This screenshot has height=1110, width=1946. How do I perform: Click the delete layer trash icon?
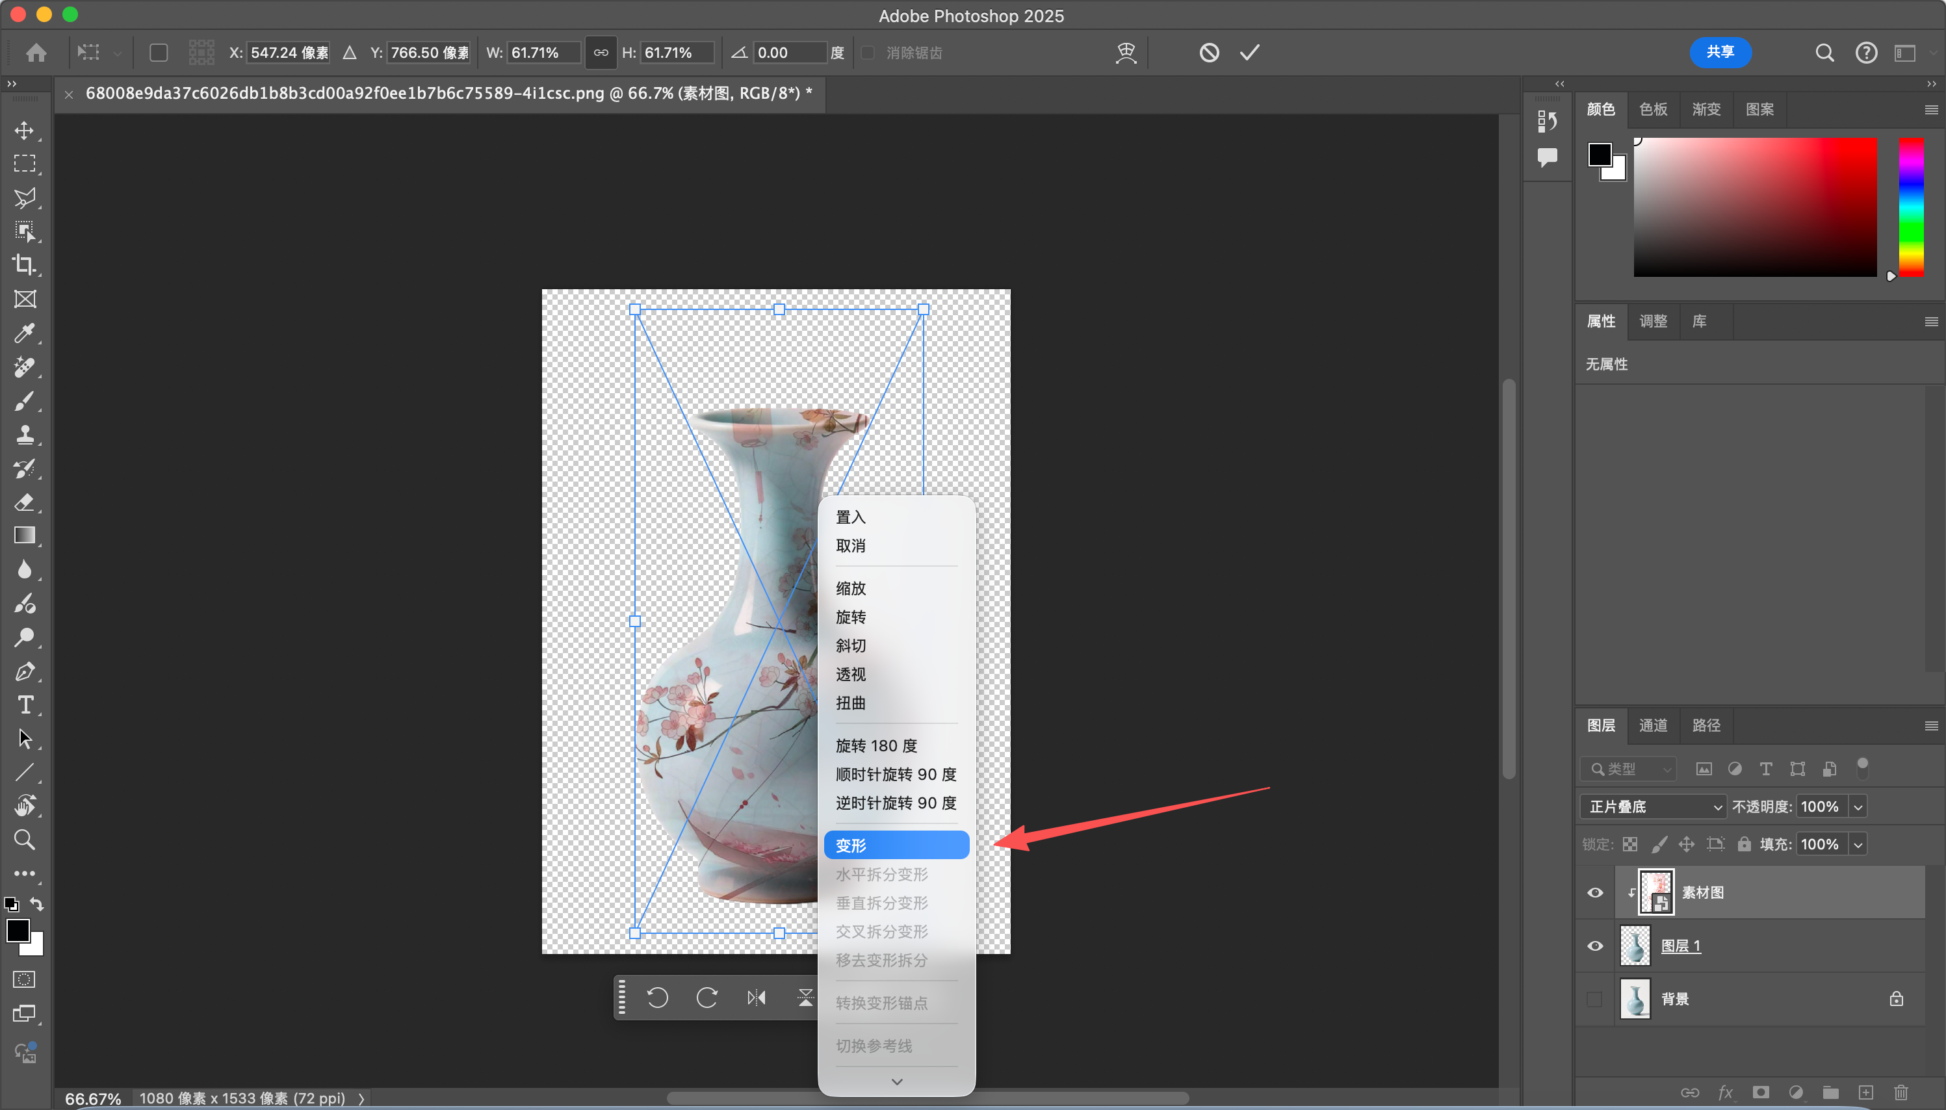(x=1901, y=1092)
